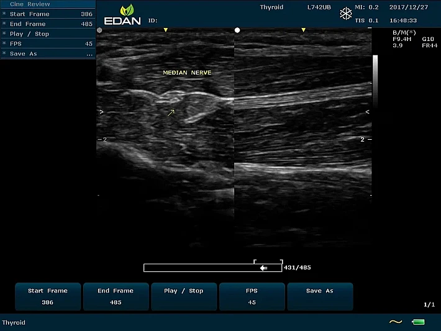
Task: Select FPS 45 in the Cine Review list
Action: [x=48, y=44]
